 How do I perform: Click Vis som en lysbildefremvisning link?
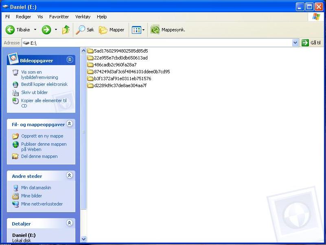(39, 74)
